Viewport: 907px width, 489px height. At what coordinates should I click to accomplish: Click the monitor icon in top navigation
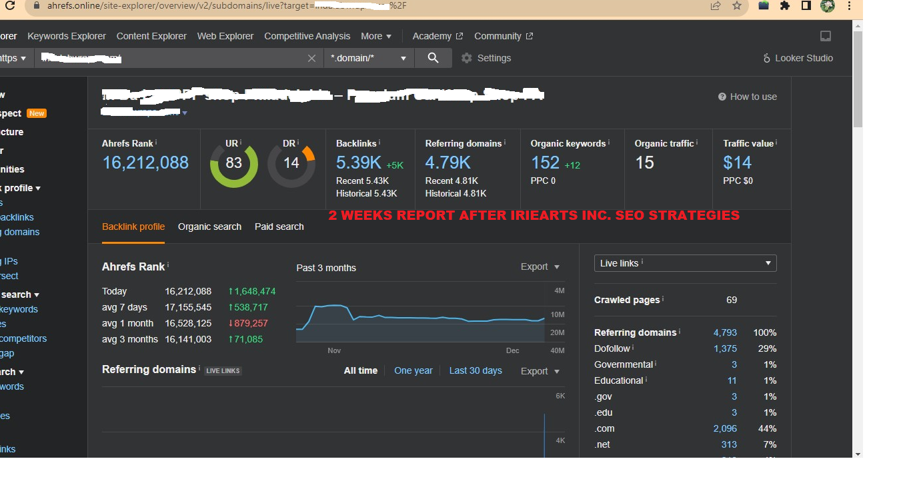click(x=826, y=36)
